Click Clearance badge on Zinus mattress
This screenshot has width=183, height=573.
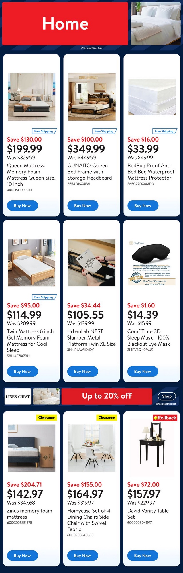[46, 418]
